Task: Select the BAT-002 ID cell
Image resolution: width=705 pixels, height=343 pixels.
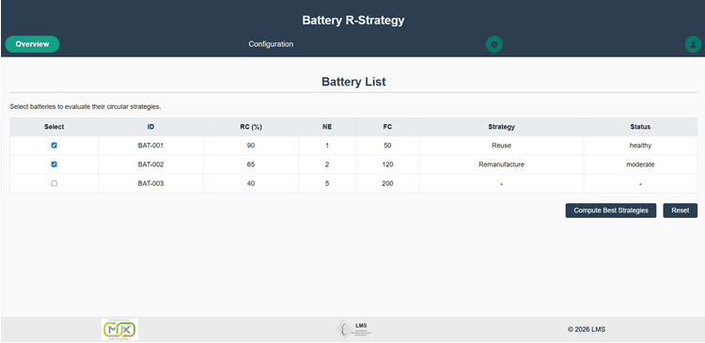Action: tap(150, 164)
